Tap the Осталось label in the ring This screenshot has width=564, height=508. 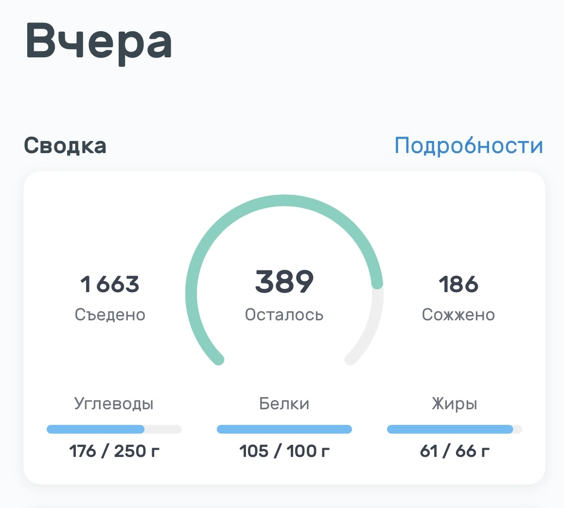pyautogui.click(x=284, y=315)
